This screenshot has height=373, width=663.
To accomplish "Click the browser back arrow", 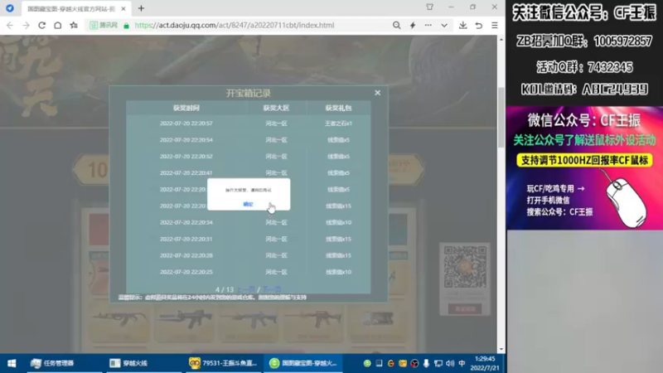I will (x=10, y=26).
